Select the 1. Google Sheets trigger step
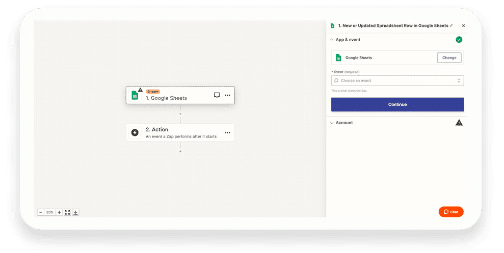The height and width of the screenshot is (253, 504). [x=180, y=95]
